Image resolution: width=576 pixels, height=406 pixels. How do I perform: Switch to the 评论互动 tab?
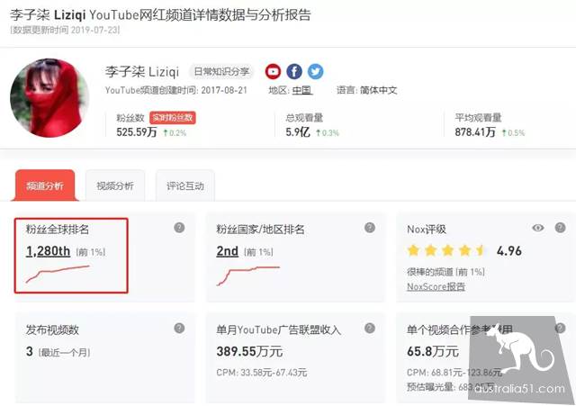click(185, 185)
